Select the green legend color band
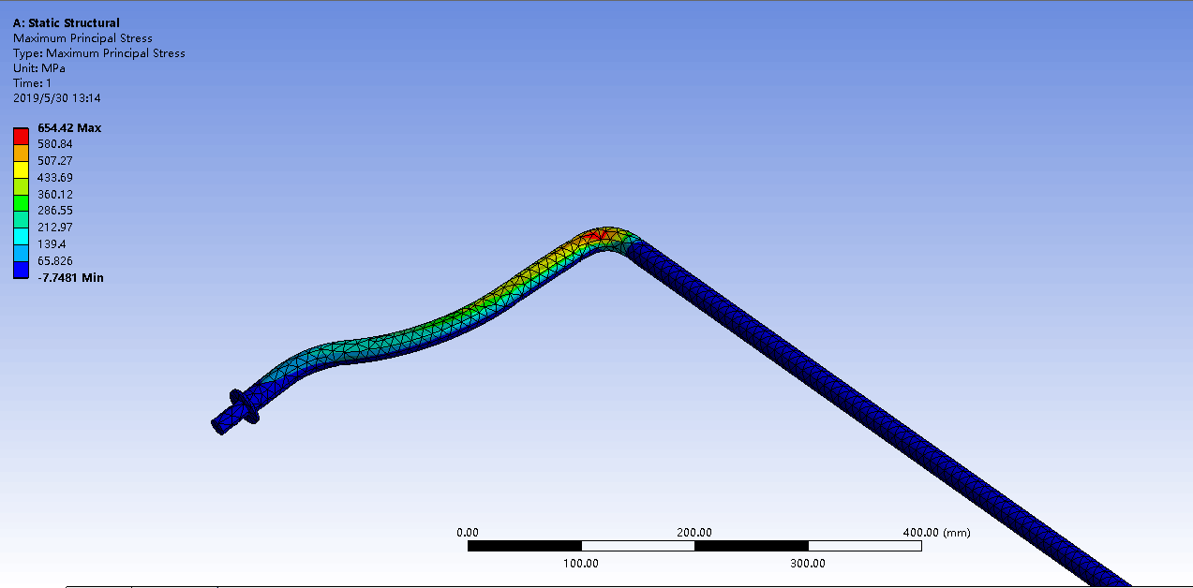1193x588 pixels. (x=21, y=202)
